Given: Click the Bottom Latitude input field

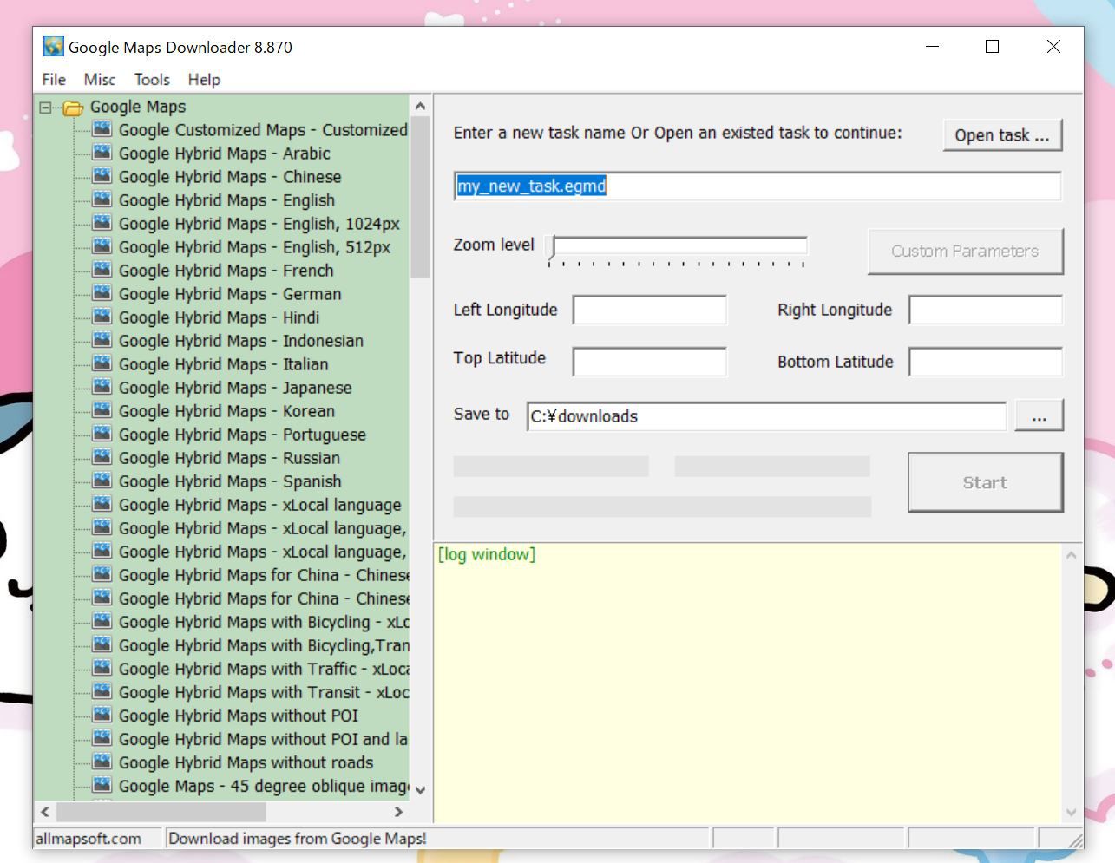Looking at the screenshot, I should [x=986, y=362].
